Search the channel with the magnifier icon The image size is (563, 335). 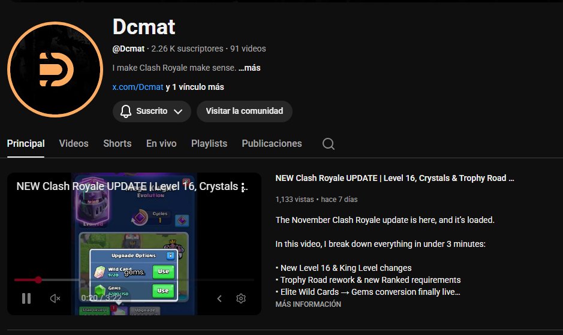point(328,144)
